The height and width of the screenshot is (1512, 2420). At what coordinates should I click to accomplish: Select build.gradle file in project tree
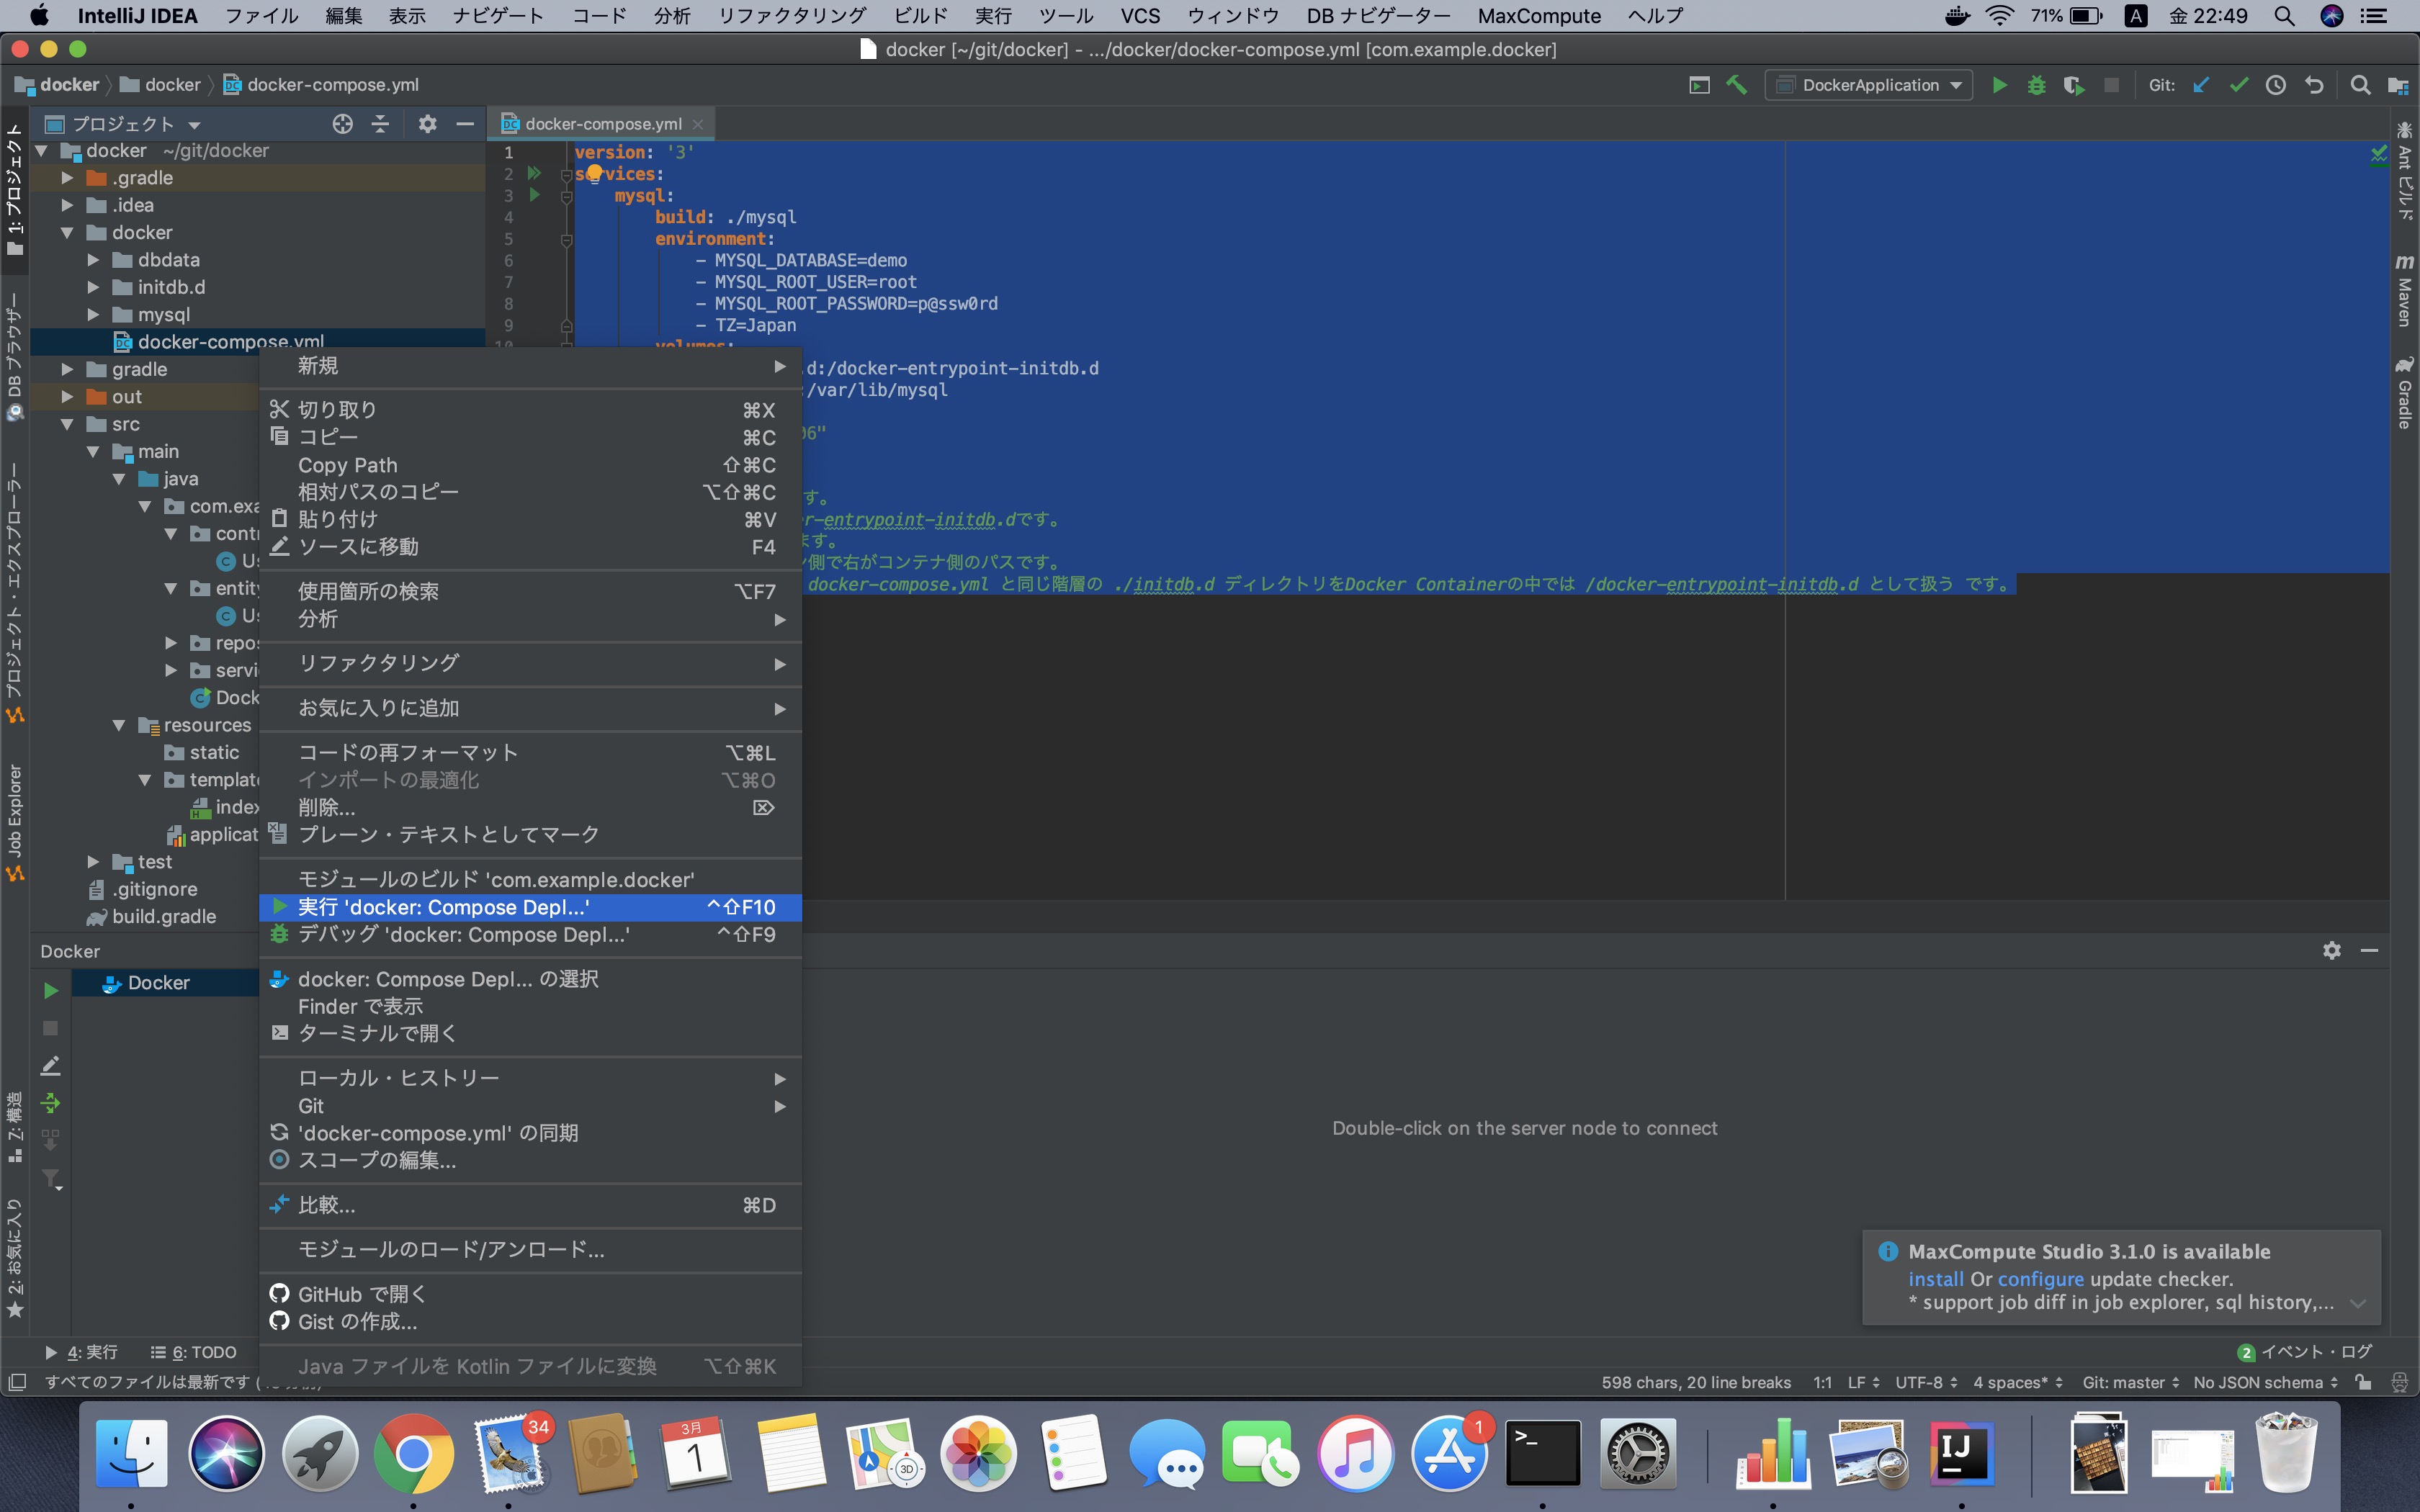152,917
